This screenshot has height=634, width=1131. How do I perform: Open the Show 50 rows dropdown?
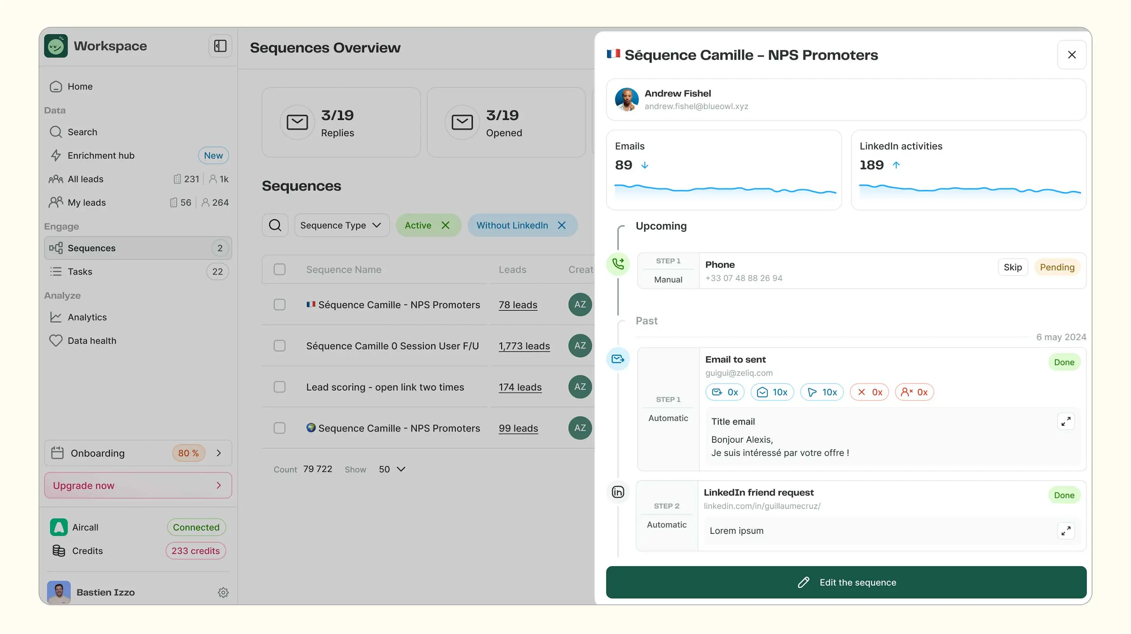(392, 469)
